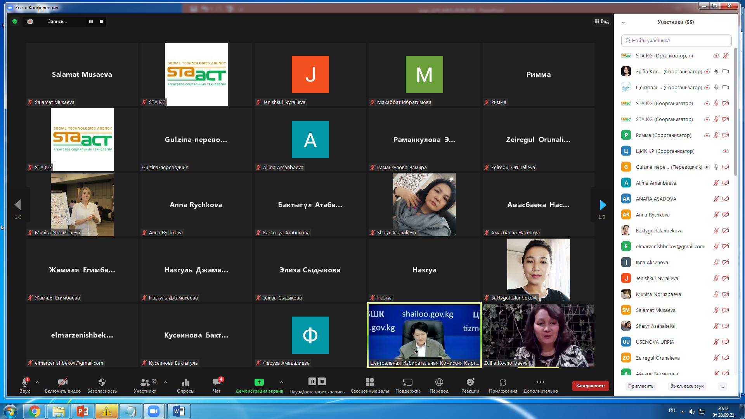Screen dimensions: 745x419
Task: Toggle microphone mute (Звук) button
Action: (25, 383)
